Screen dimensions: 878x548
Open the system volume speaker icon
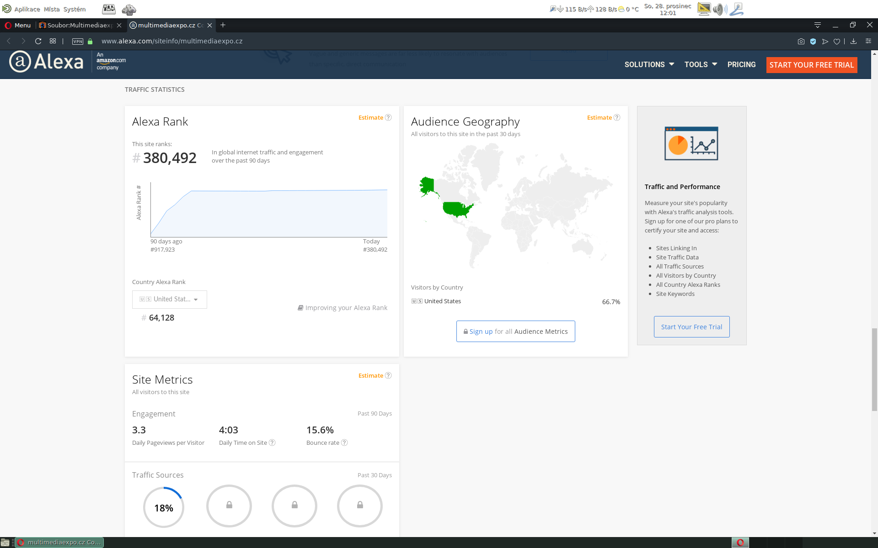coord(720,9)
